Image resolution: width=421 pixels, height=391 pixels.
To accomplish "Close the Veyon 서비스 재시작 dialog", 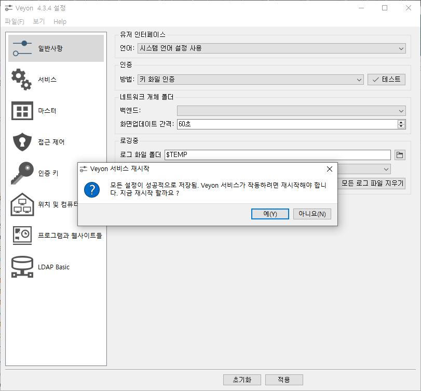I will click(x=330, y=169).
